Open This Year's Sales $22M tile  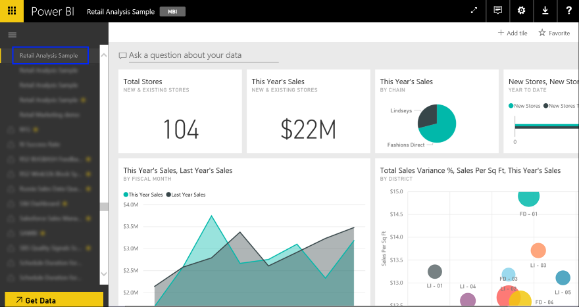309,112
